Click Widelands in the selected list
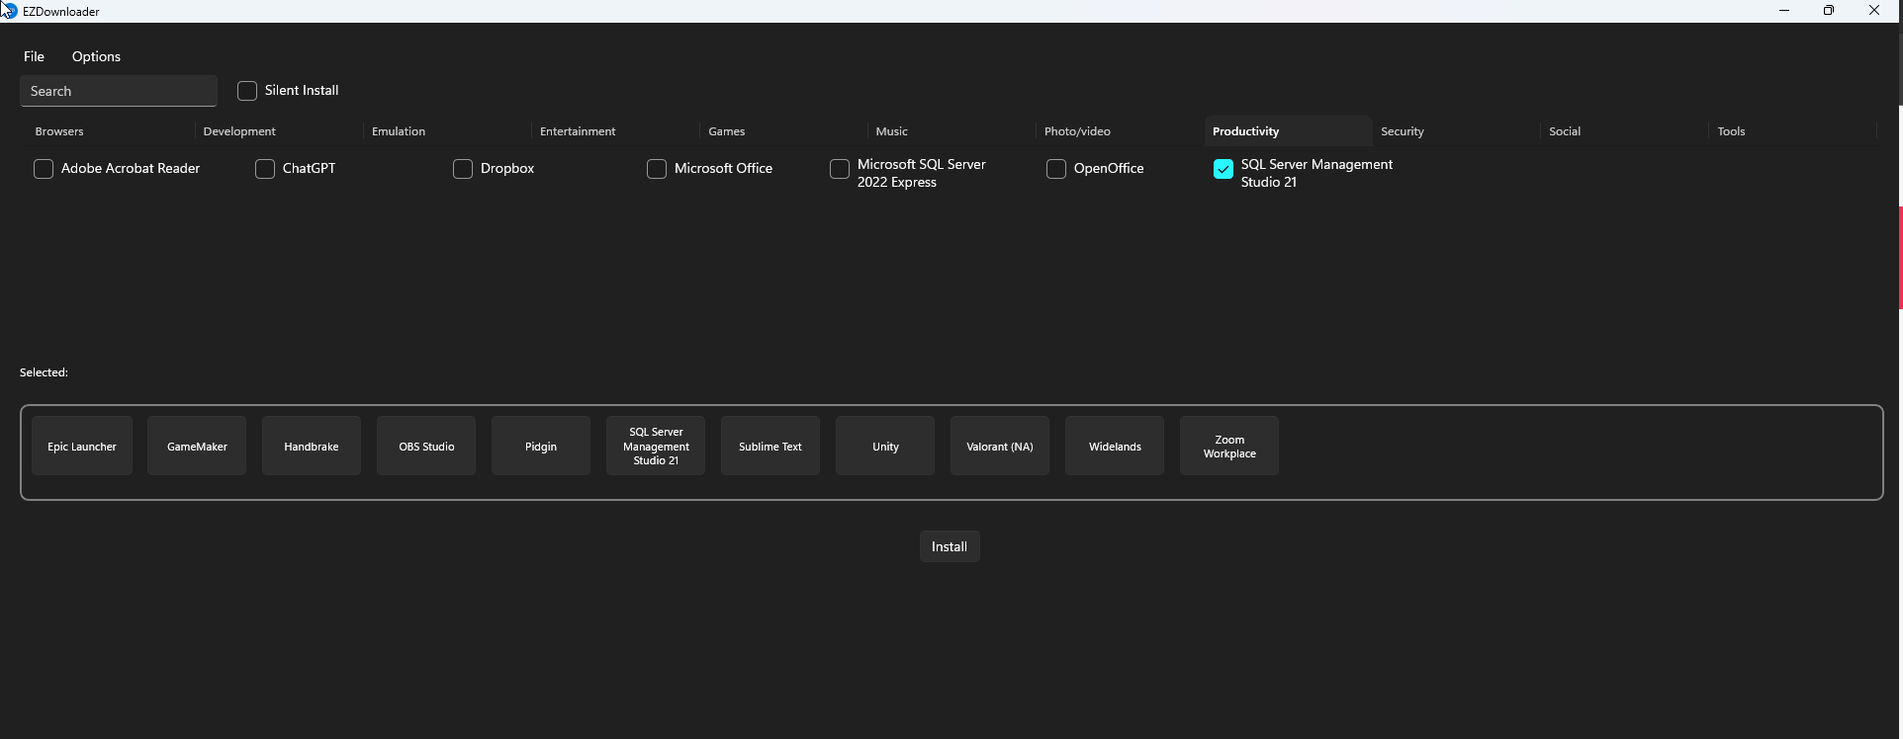Viewport: 1903px width, 739px height. click(x=1115, y=446)
